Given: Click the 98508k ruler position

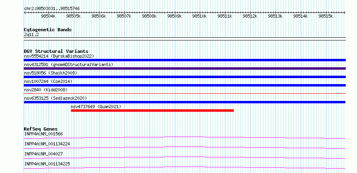Looking at the screenshot, I should point(149,16).
